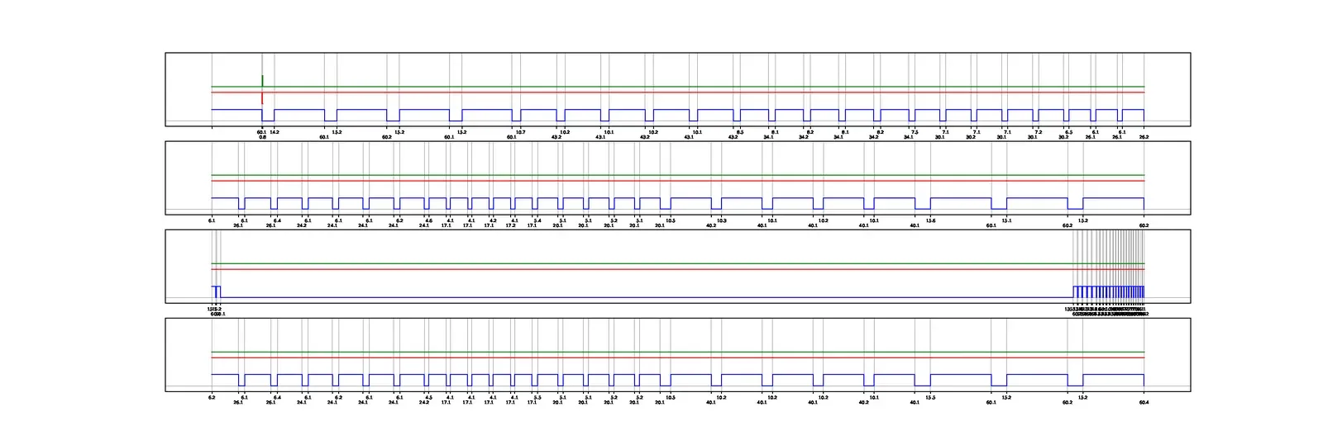
Task: Select the "5.5" tick label
Action: coord(537,397)
